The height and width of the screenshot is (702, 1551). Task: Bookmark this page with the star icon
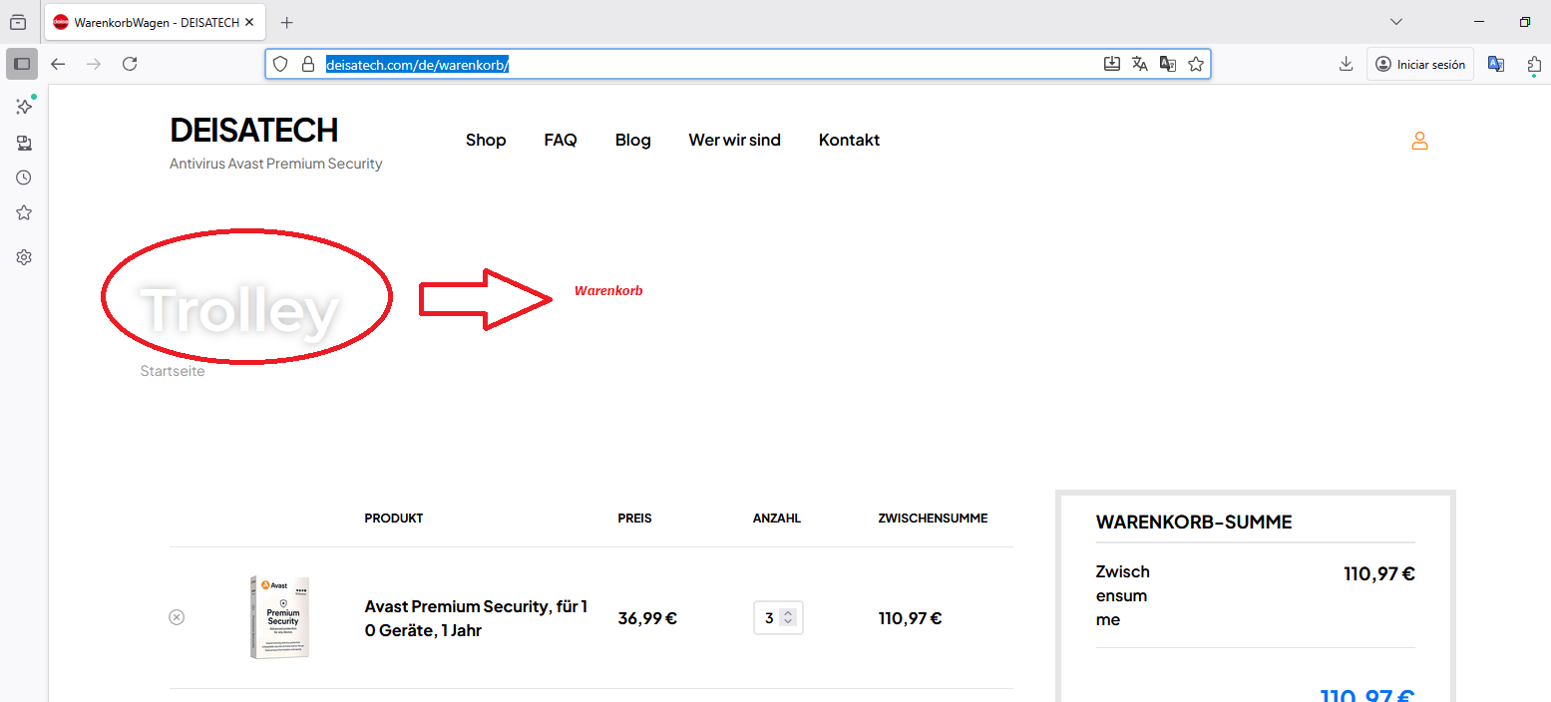[1196, 64]
